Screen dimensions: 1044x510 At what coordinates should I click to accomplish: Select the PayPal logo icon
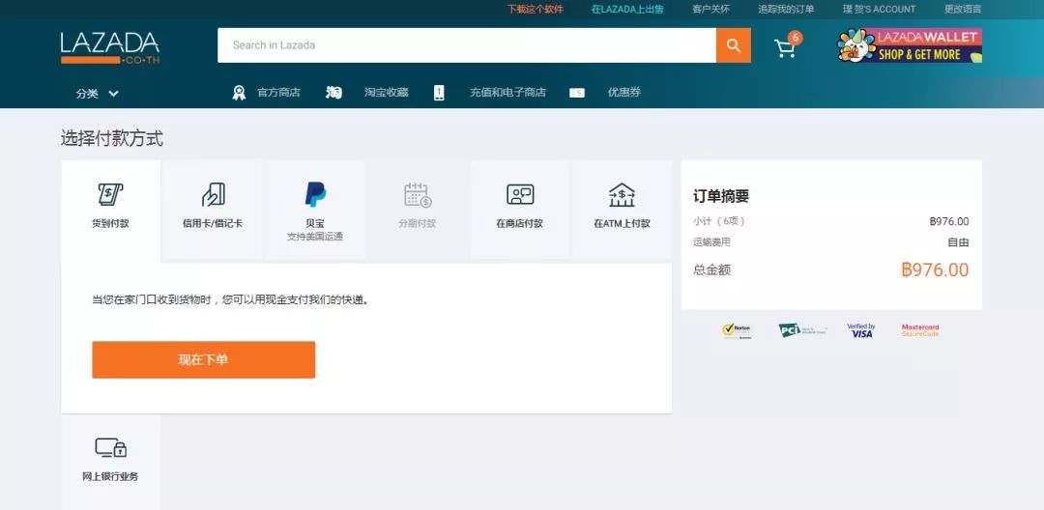tap(315, 194)
